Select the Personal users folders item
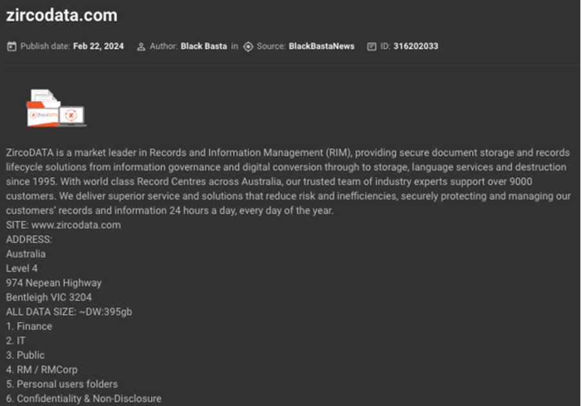Viewport: 581px width, 406px height. pyautogui.click(x=62, y=384)
